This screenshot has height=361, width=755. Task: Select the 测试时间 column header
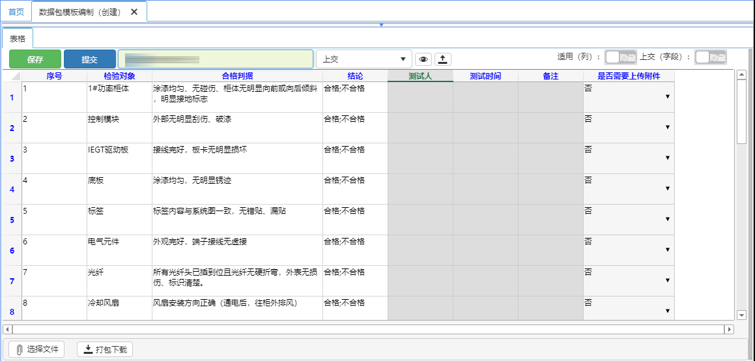[x=485, y=76]
